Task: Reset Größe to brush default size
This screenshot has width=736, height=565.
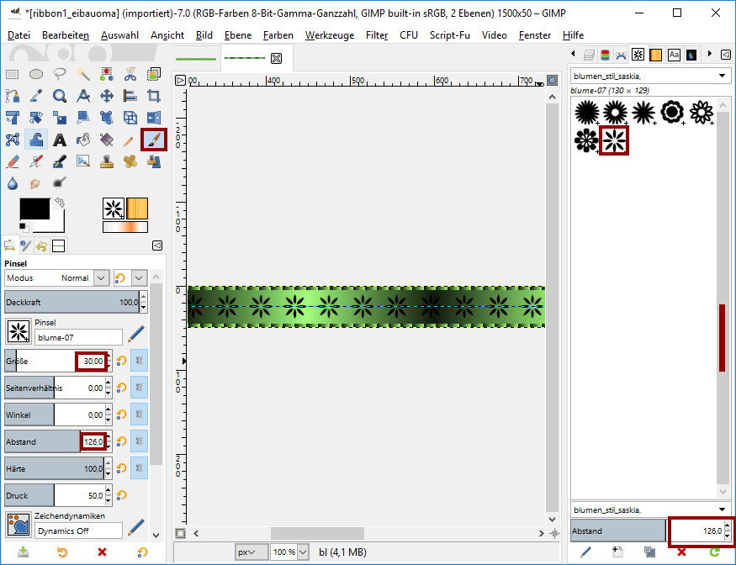Action: (x=121, y=361)
